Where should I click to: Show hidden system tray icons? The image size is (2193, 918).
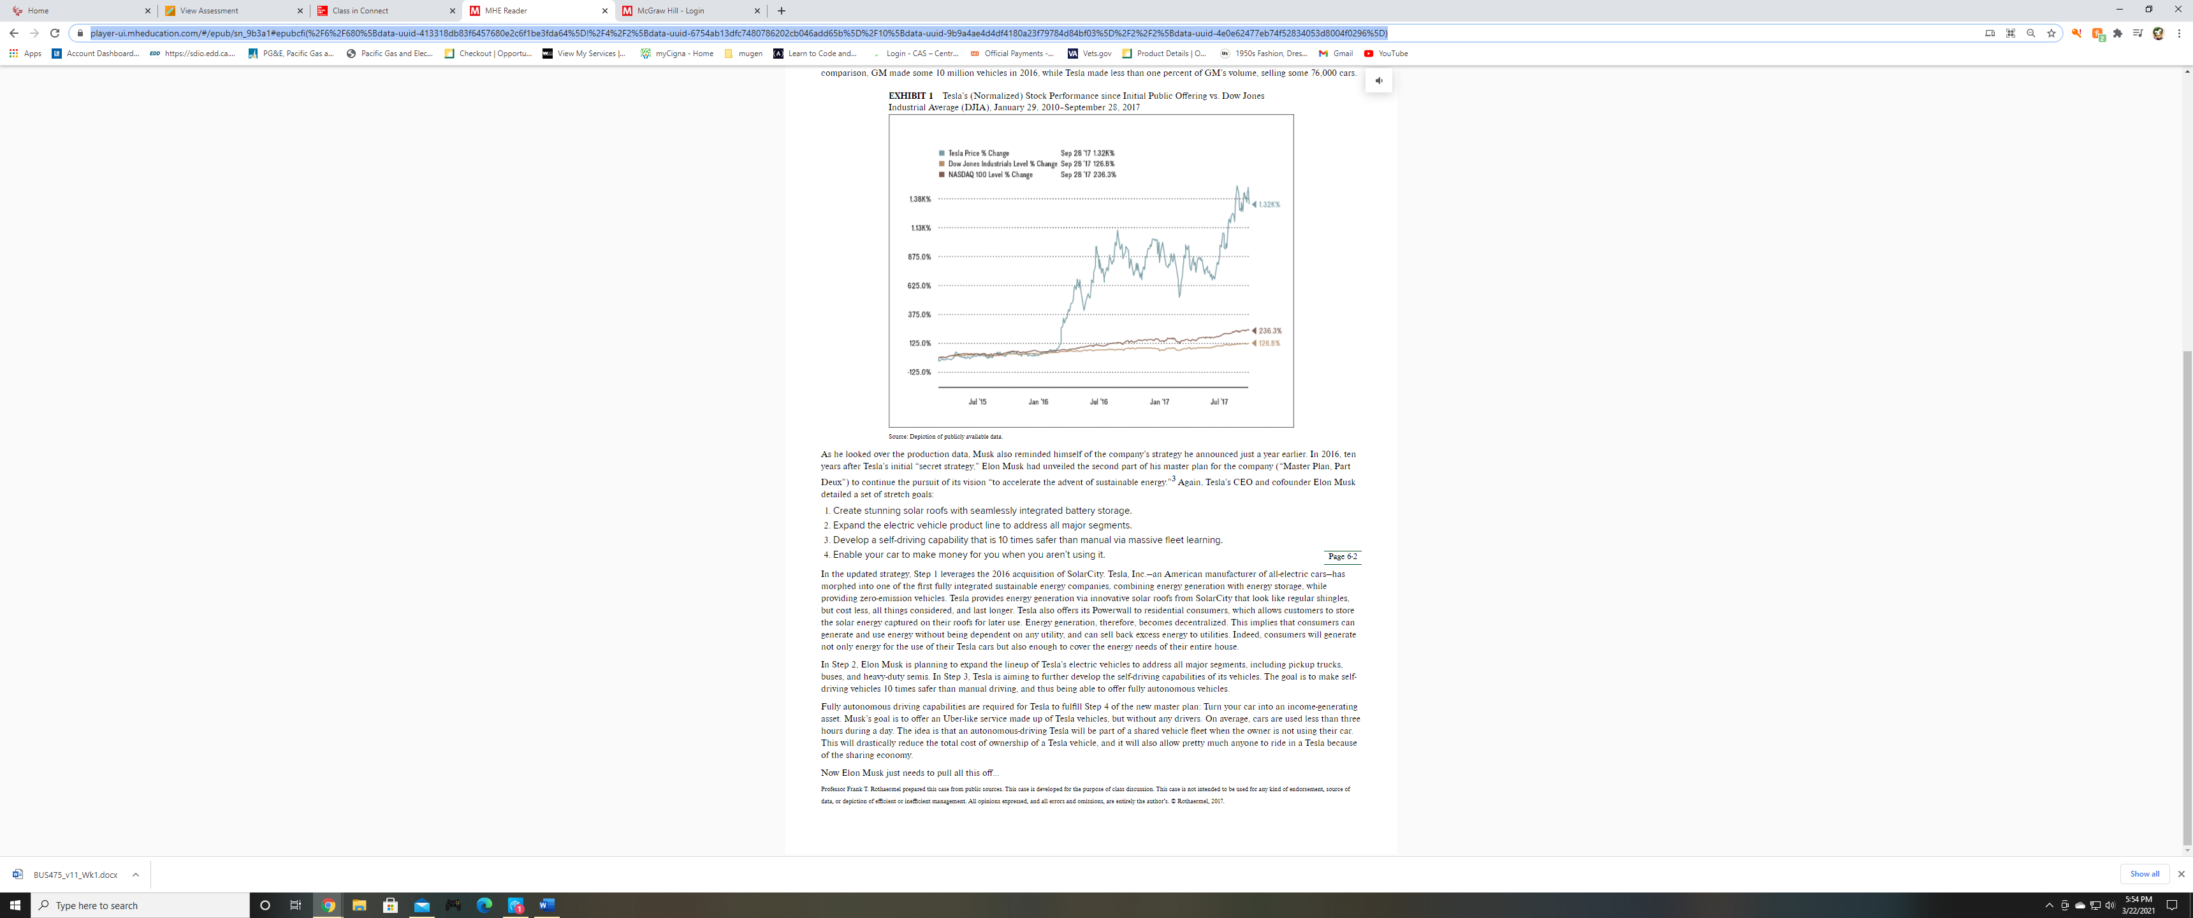click(x=2049, y=905)
